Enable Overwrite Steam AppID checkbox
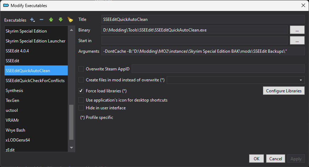 click(81, 69)
